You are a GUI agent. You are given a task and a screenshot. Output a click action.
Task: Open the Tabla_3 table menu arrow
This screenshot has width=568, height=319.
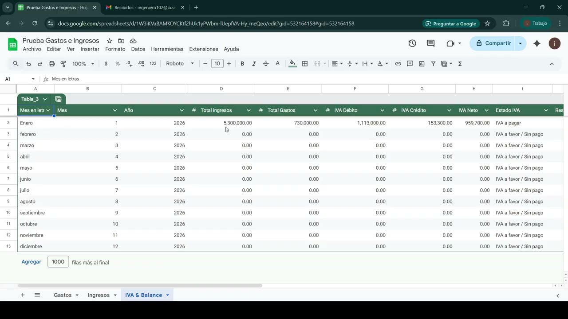click(45, 99)
